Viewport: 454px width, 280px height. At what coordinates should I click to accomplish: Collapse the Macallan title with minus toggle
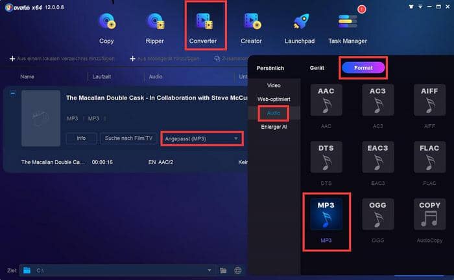point(13,94)
